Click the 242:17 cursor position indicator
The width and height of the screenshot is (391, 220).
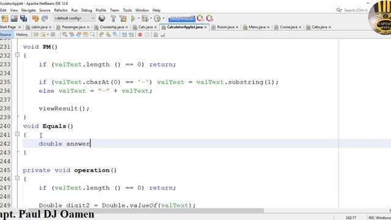pos(351,218)
